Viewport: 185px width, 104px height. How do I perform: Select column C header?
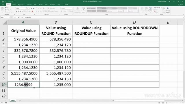(x=91, y=22)
